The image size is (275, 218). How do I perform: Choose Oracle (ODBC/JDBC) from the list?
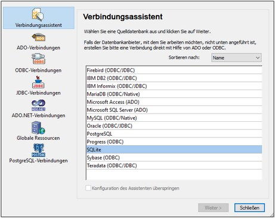pos(174,125)
